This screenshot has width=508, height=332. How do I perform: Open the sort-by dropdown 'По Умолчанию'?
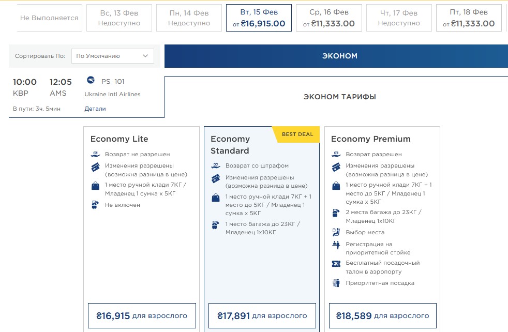[x=112, y=56]
